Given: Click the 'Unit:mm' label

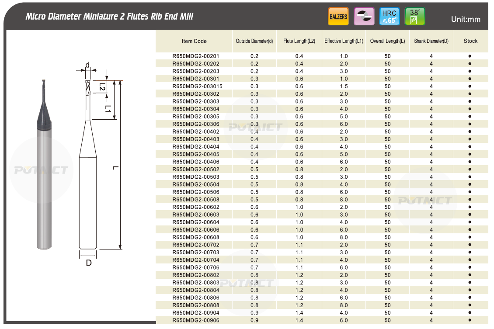Looking at the screenshot, I should [466, 19].
